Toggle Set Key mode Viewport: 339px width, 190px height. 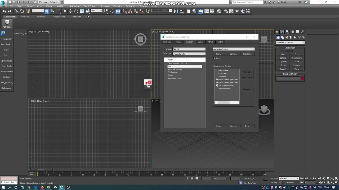[274, 182]
